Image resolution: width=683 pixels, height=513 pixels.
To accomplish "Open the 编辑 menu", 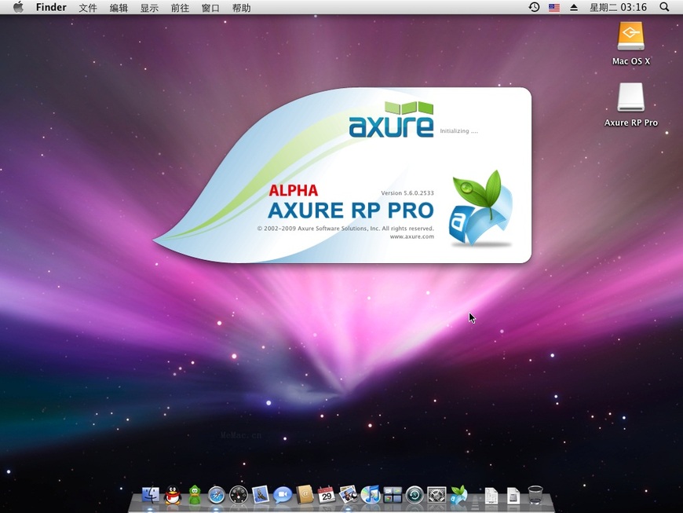I will pos(119,7).
